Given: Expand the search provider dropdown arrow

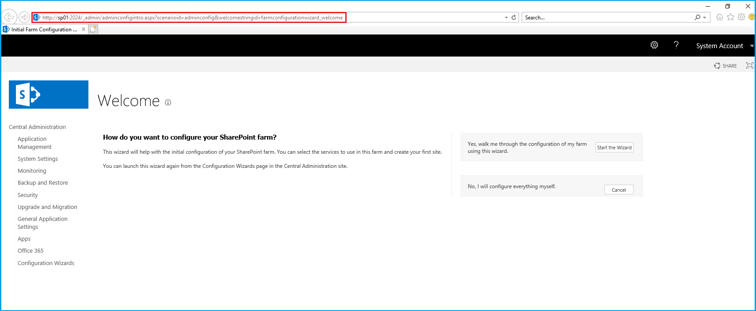Looking at the screenshot, I should click(704, 18).
